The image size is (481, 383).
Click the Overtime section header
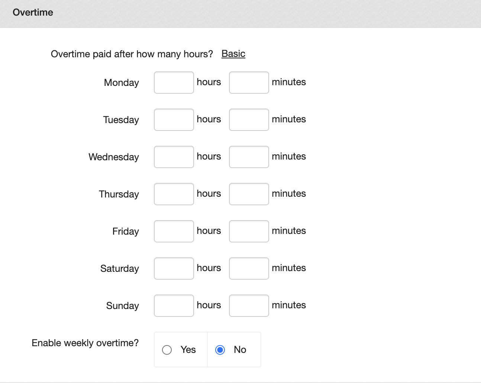click(x=33, y=12)
